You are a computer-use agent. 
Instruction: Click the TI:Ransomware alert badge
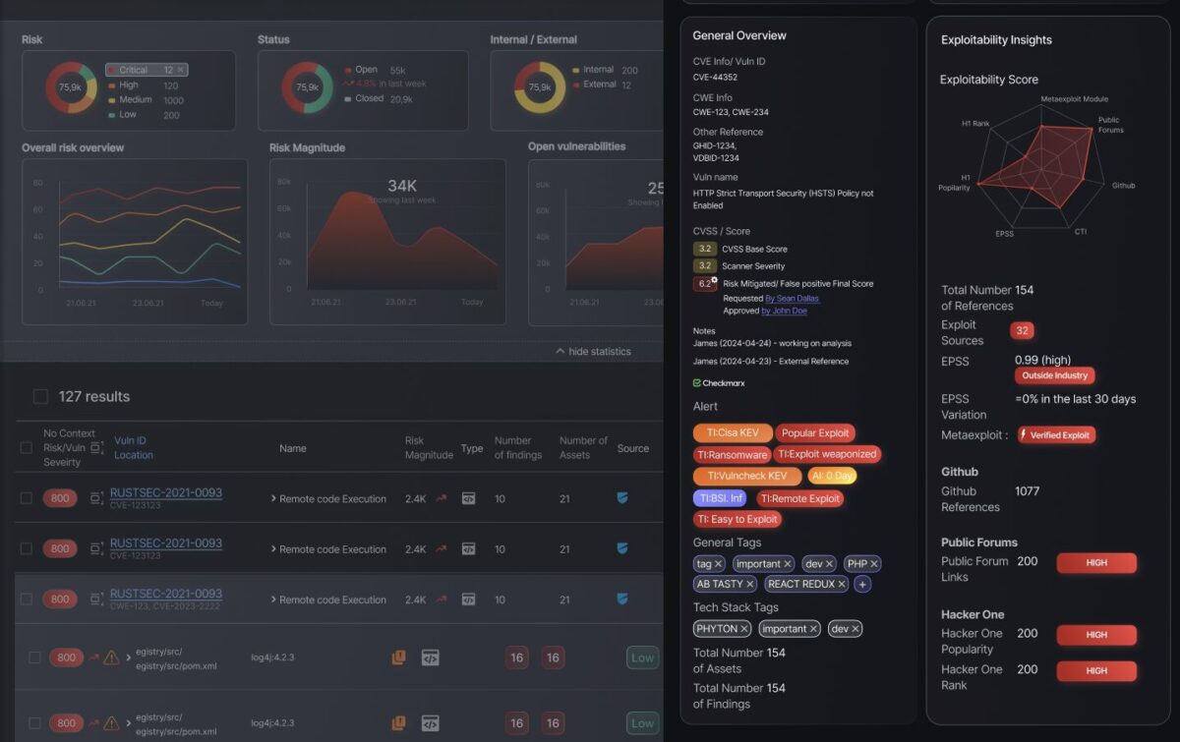click(x=732, y=455)
